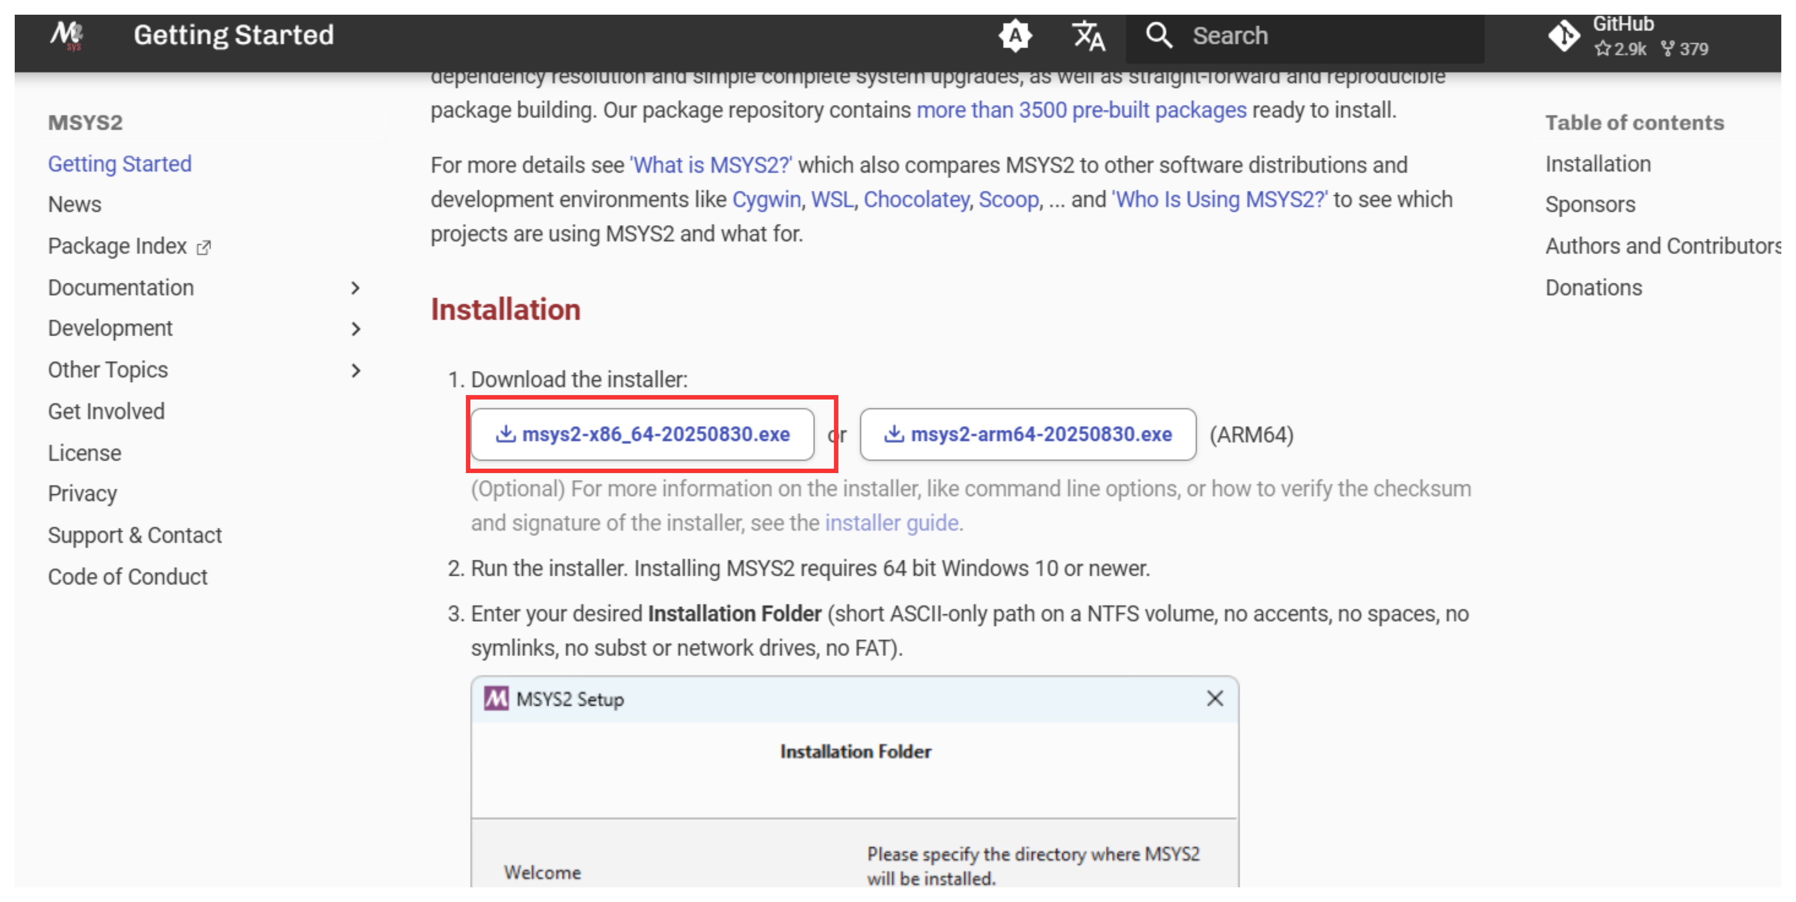This screenshot has width=1796, height=902.
Task: Open the language translation selector icon
Action: click(1088, 36)
